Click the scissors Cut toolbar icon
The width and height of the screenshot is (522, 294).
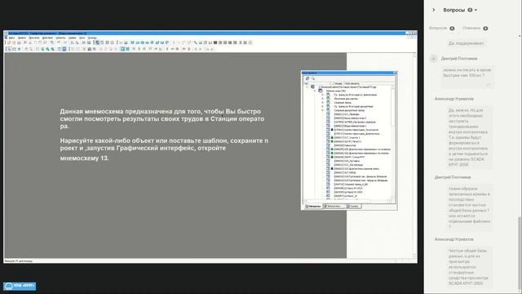point(25,42)
